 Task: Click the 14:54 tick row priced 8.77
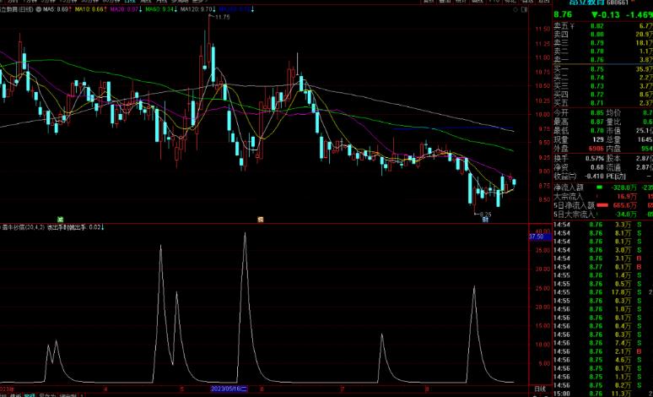point(603,267)
